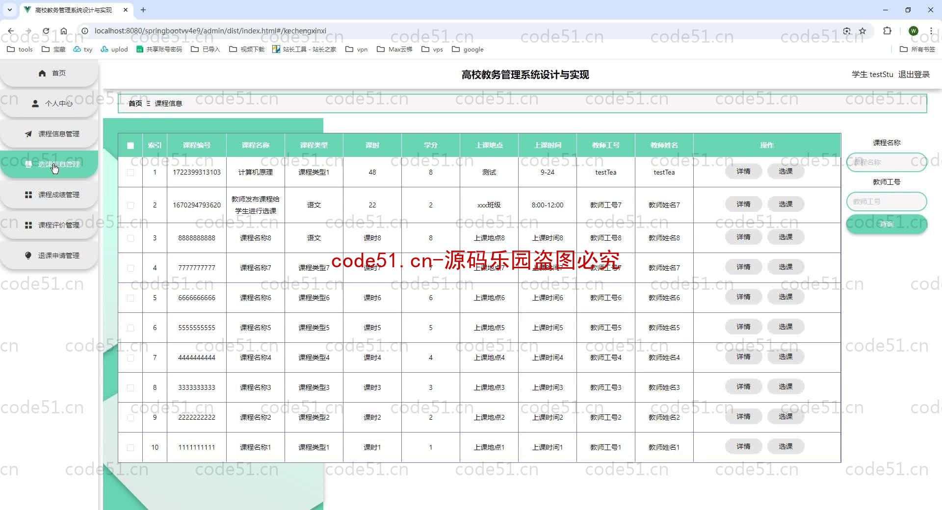The height and width of the screenshot is (510, 942).
Task: Open the 宝藏 bookmark folder
Action: 53,49
